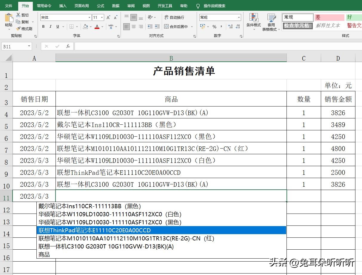Click the lightbulb 操作说明搜索 search
The image size is (362, 275).
tap(211, 6)
